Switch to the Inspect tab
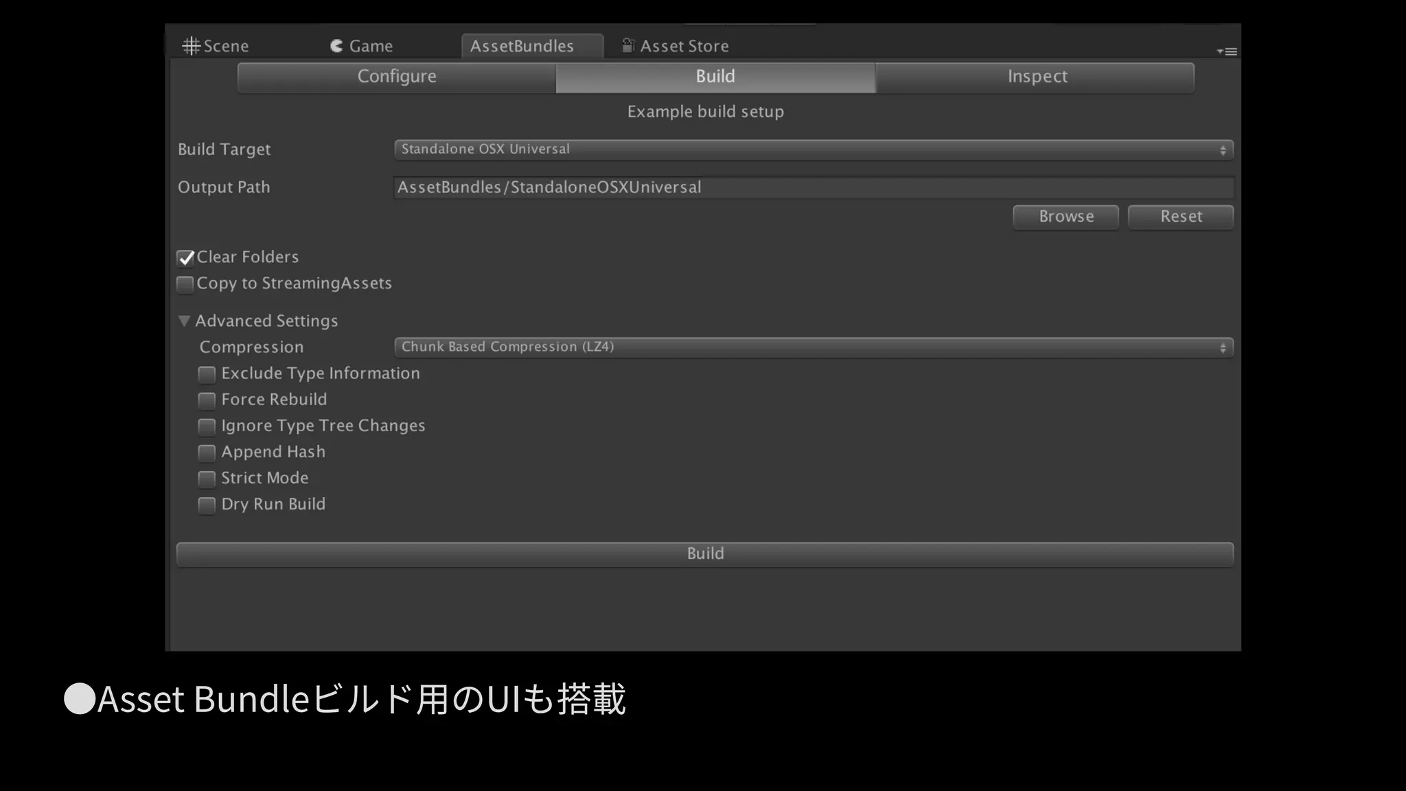Viewport: 1406px width, 791px height. [1036, 77]
